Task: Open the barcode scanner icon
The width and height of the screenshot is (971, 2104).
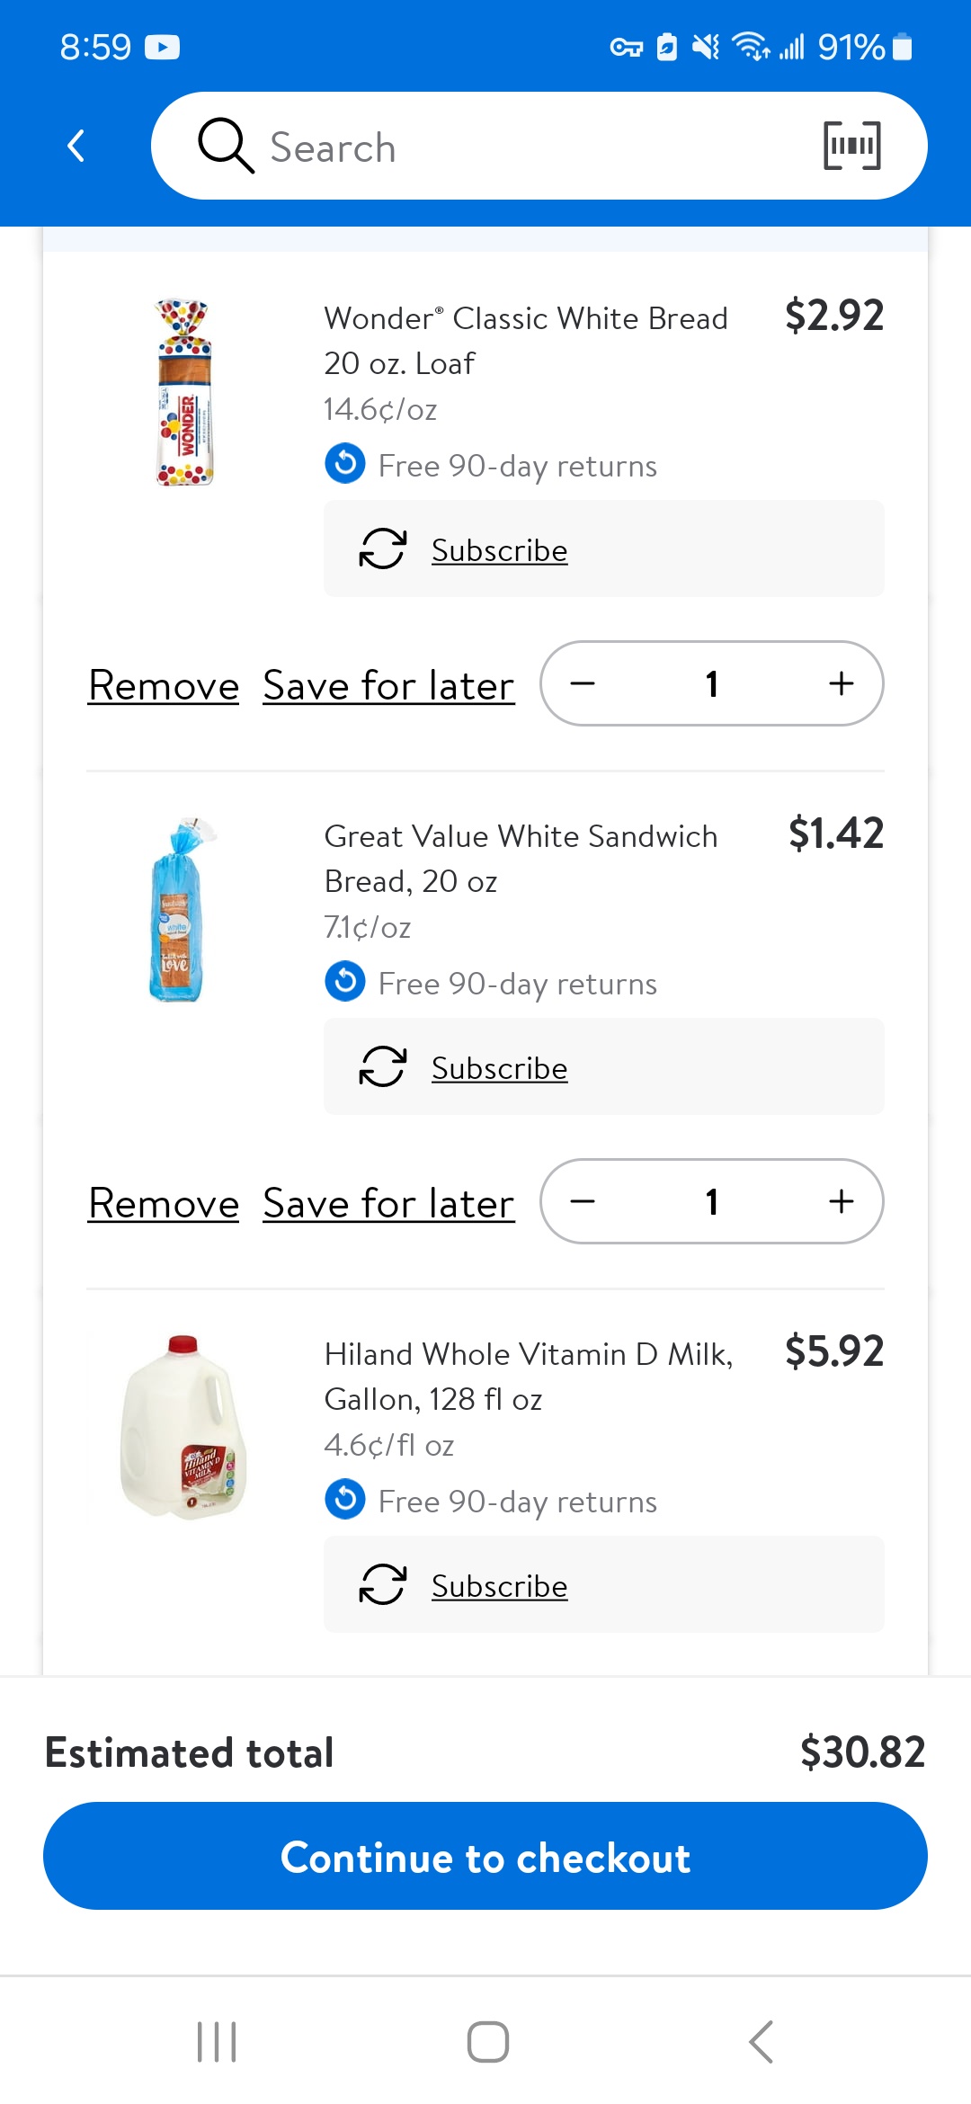Action: point(852,146)
